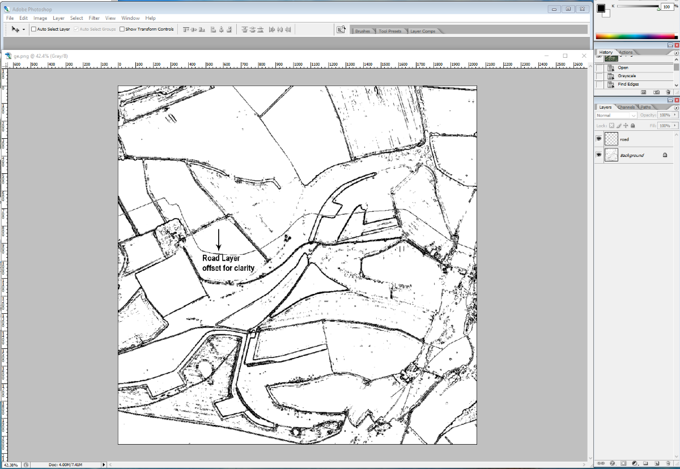Hide the road layer visibility eye
Image resolution: width=680 pixels, height=469 pixels.
coord(598,139)
